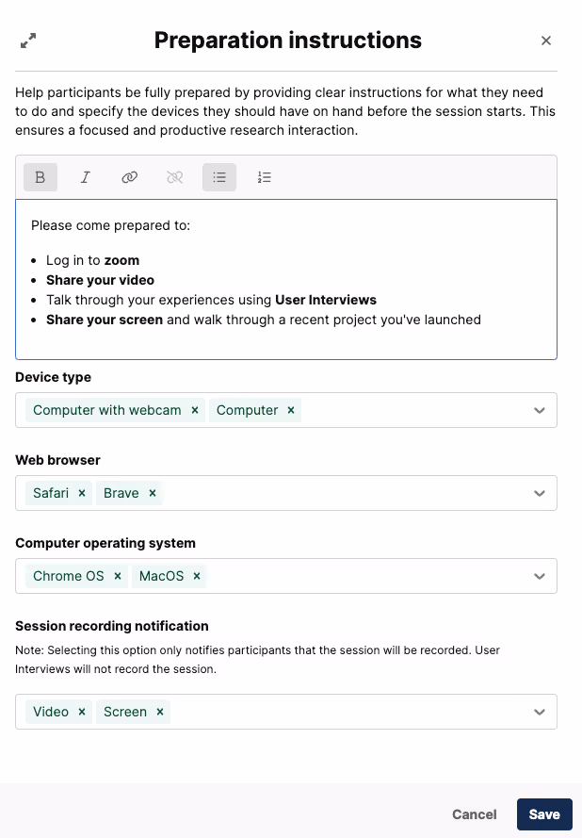Viewport: 582px width, 838px height.
Task: Save the preparation instructions
Action: [544, 814]
